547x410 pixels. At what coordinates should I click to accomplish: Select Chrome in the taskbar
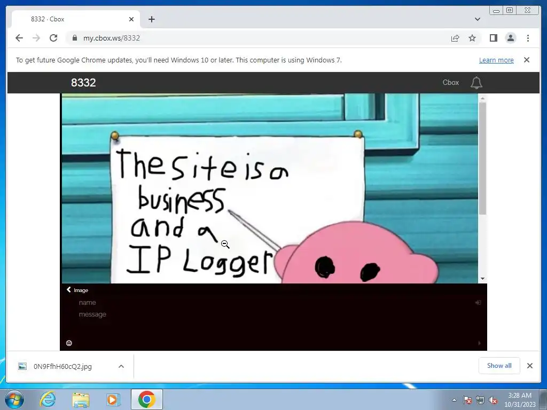point(147,399)
